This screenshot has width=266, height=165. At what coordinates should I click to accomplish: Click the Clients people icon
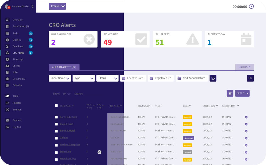[x=7, y=66]
